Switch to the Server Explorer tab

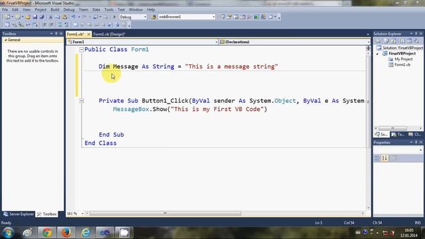19,214
